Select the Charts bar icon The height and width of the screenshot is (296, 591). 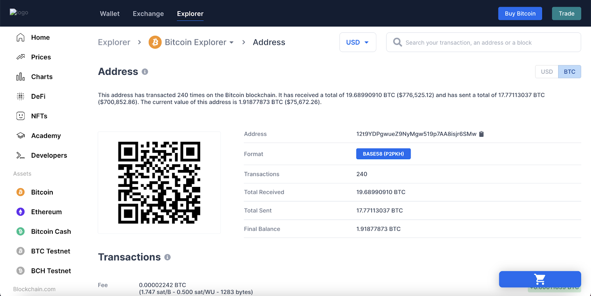tap(21, 77)
